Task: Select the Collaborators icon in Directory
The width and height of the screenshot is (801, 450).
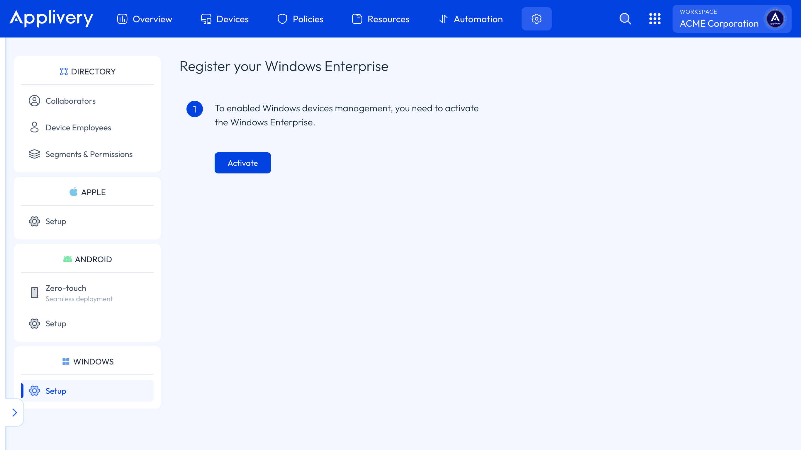Action: pos(34,101)
